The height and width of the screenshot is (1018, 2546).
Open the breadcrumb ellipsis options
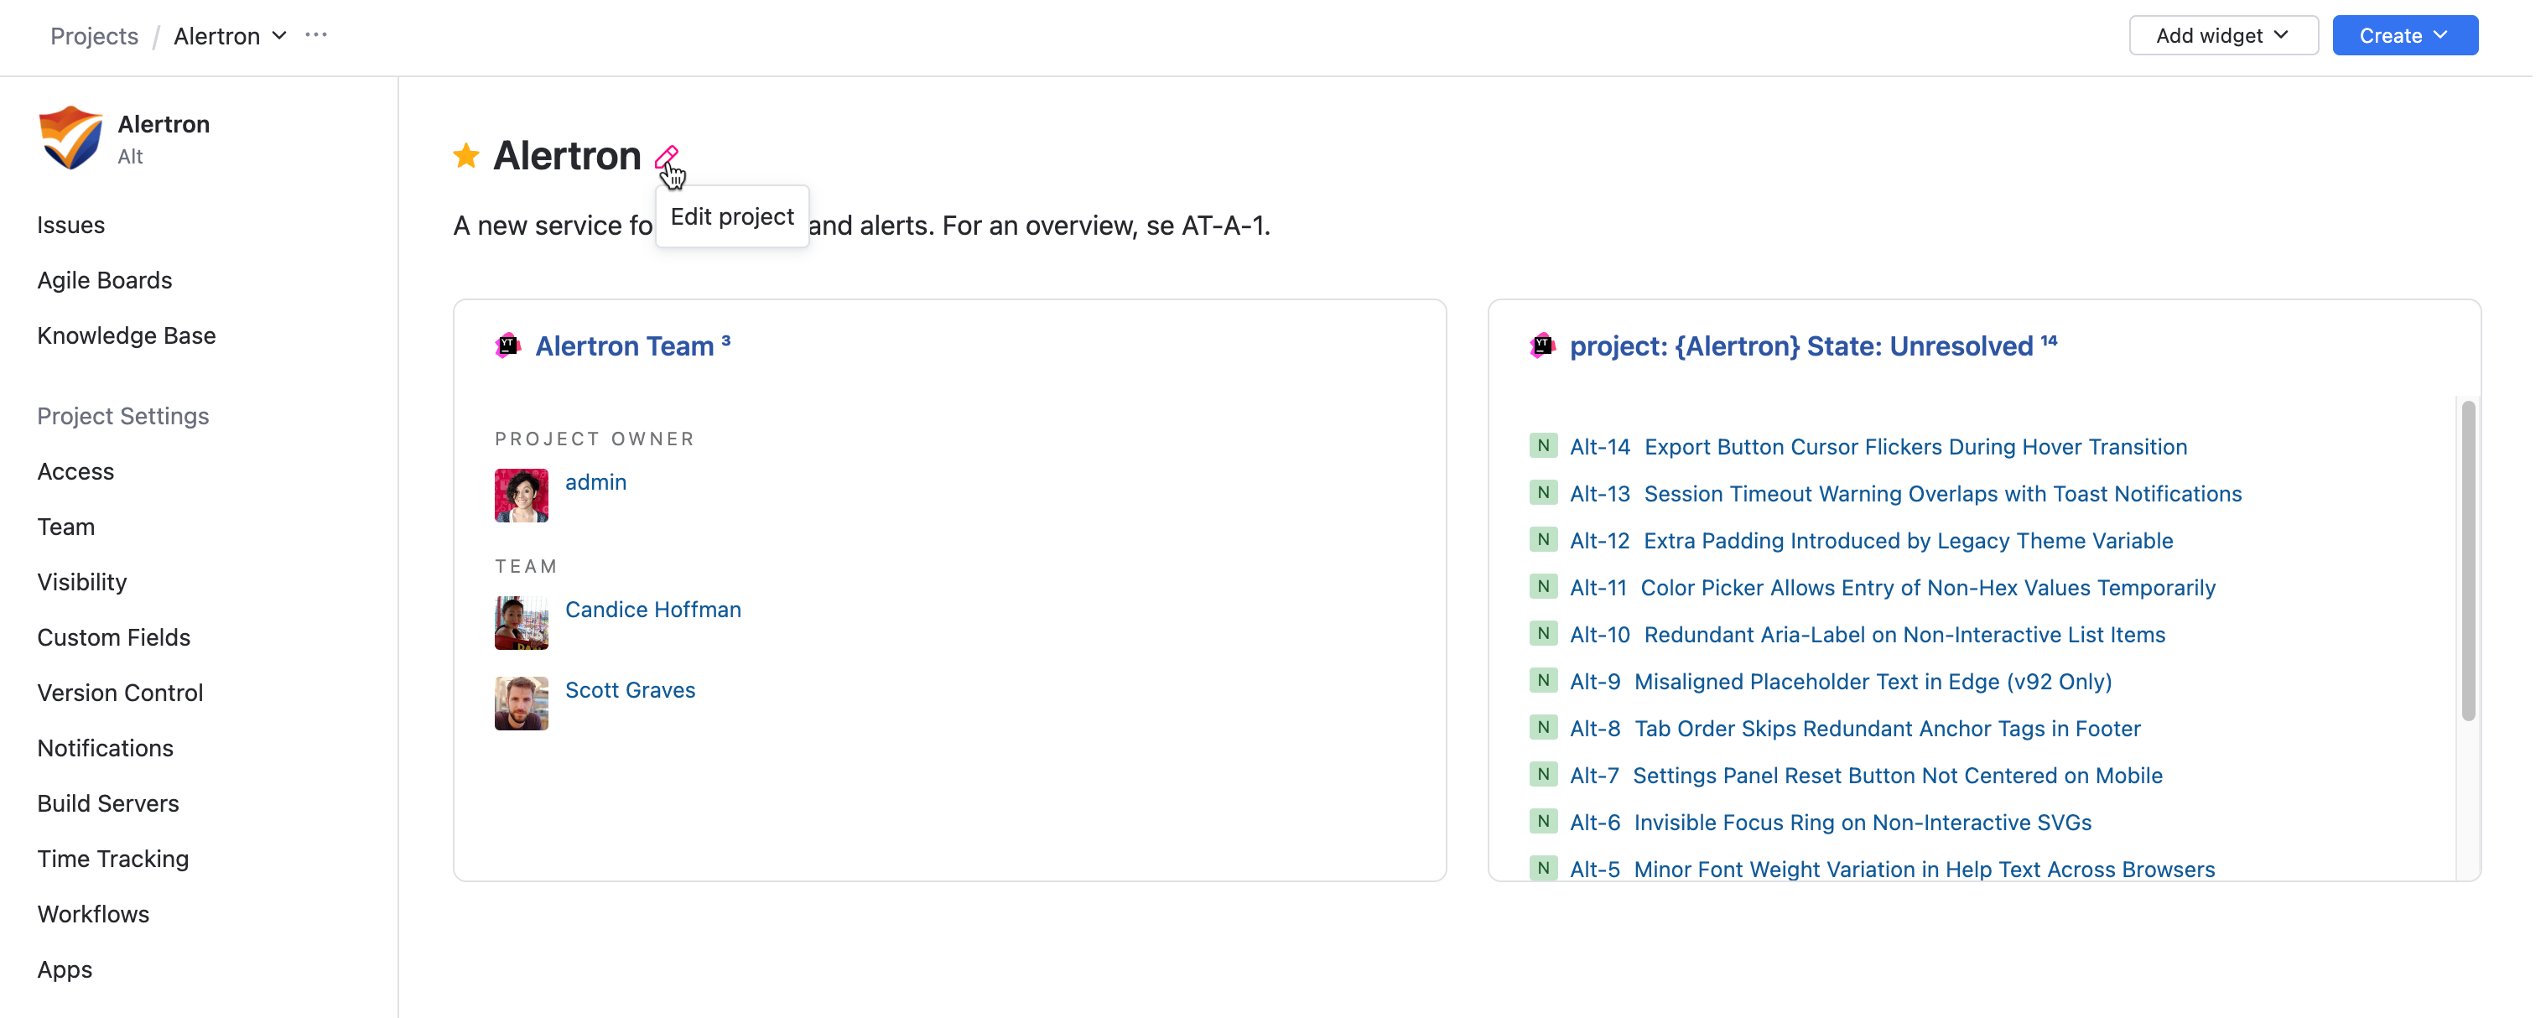pyautogui.click(x=316, y=34)
